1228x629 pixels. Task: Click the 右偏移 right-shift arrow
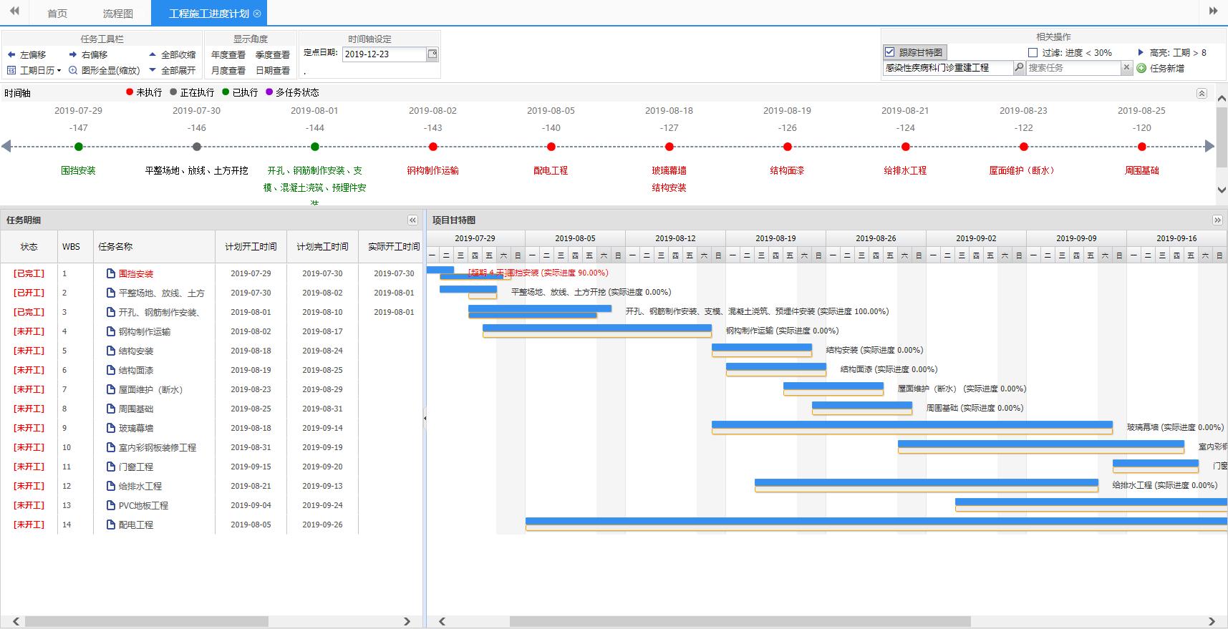73,54
